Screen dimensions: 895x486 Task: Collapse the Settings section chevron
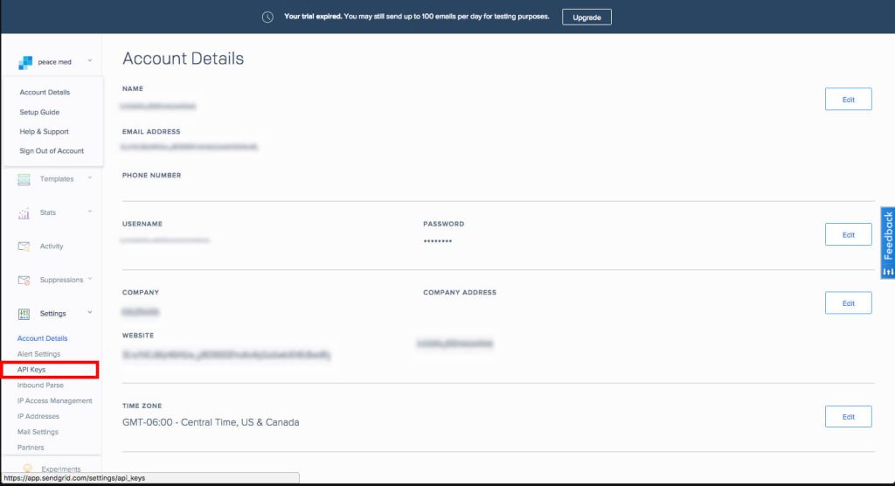point(89,313)
